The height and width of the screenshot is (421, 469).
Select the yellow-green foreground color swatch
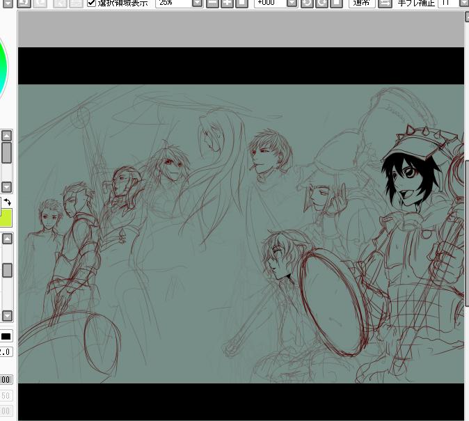pyautogui.click(x=6, y=218)
